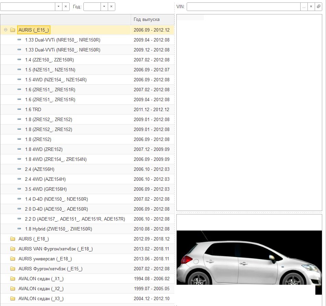Clear the model filter field
This screenshot has width=326, height=306.
click(66, 7)
